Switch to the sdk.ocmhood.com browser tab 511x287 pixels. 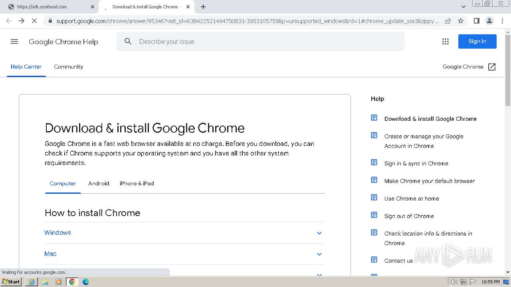(50, 7)
